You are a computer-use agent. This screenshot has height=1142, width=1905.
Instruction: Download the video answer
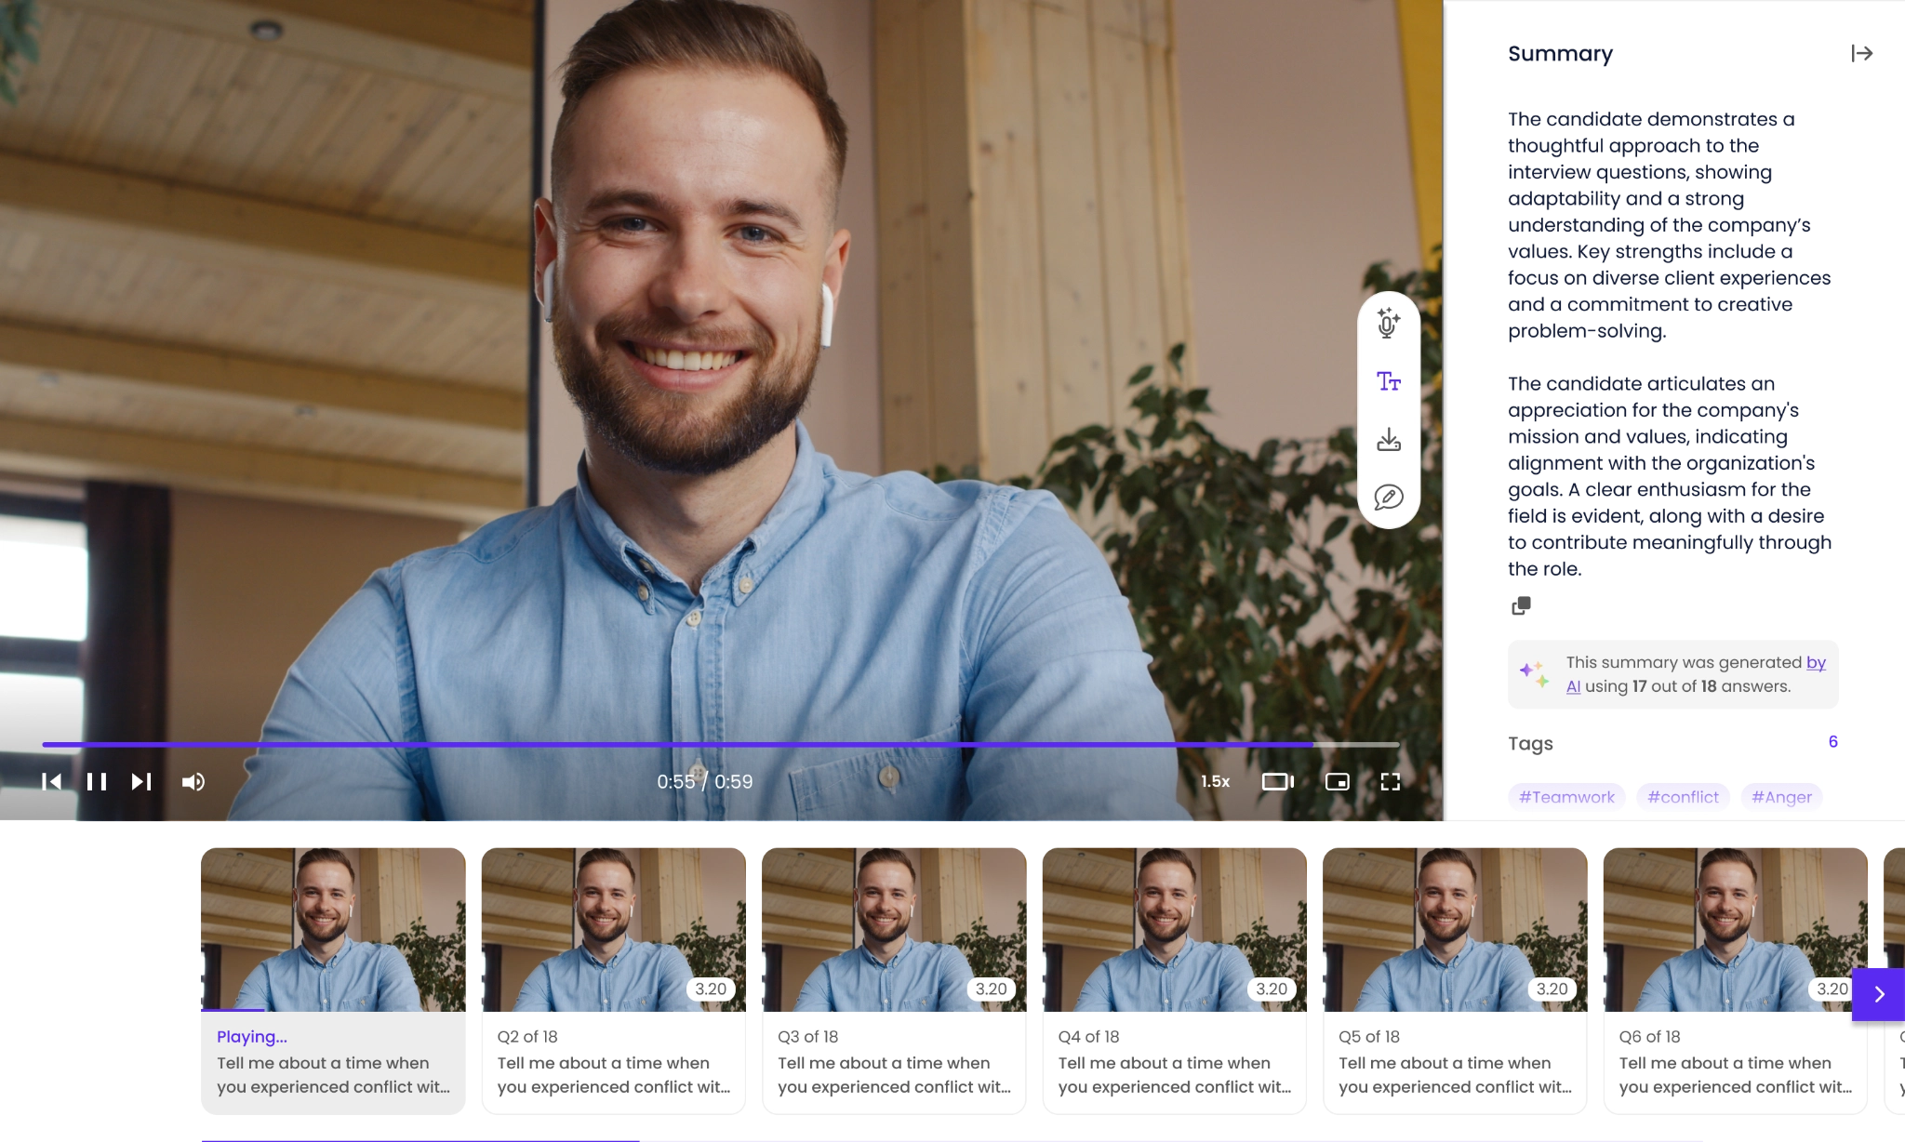[x=1389, y=439]
